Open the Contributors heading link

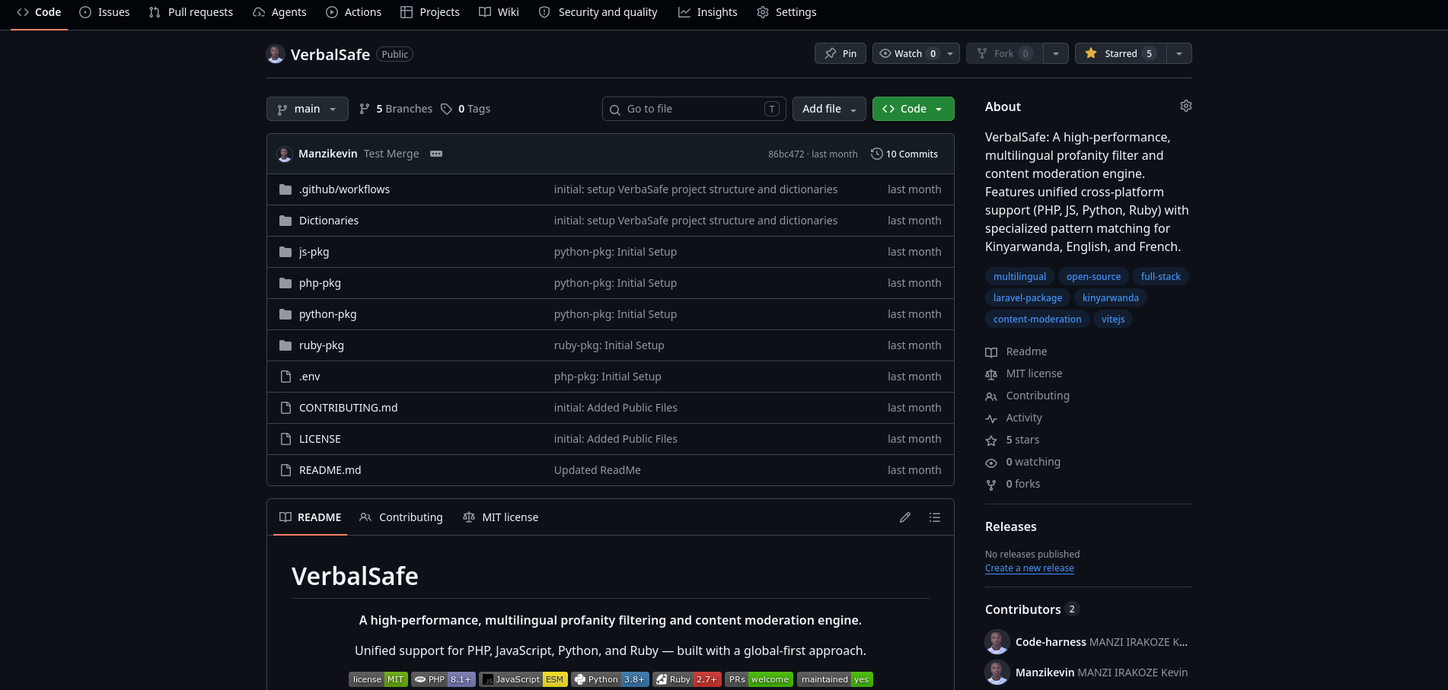1032,609
